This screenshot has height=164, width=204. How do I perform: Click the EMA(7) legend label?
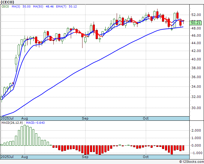pyautogui.click(x=61, y=7)
